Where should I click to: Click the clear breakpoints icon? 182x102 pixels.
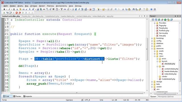pyautogui.click(x=20, y=13)
